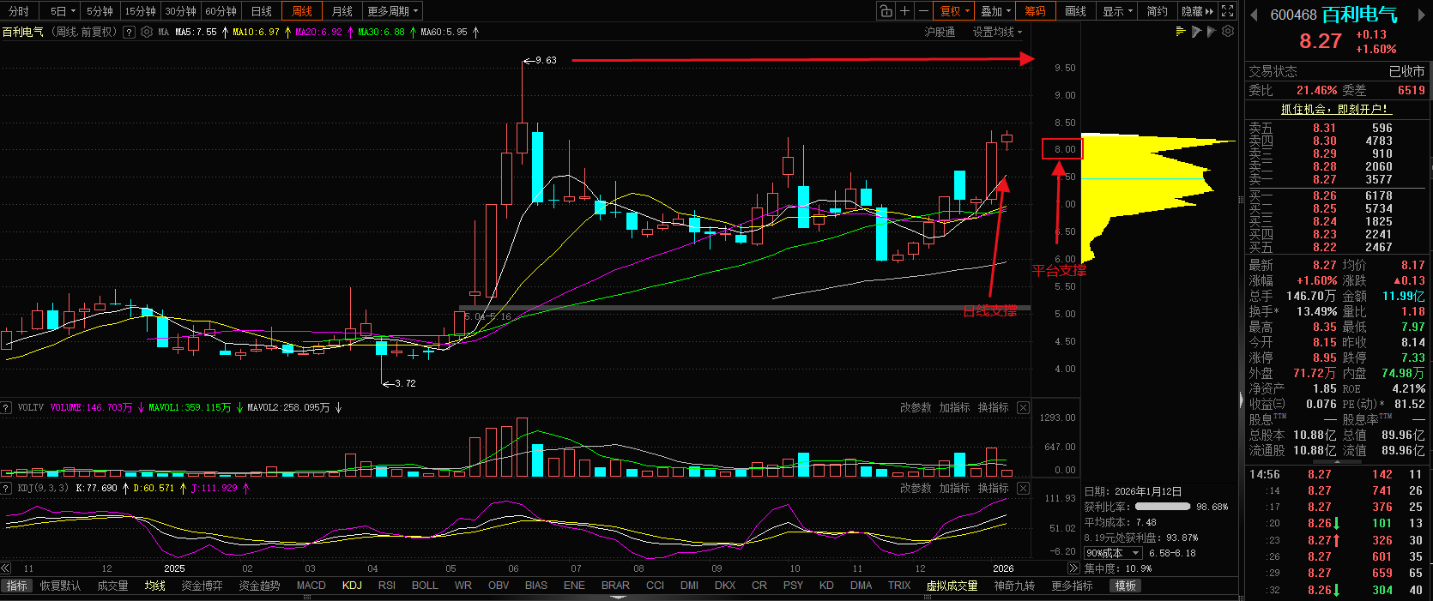The width and height of the screenshot is (1433, 601).
Task: Click the yellow chip distribution lines icon
Action: (1182, 32)
